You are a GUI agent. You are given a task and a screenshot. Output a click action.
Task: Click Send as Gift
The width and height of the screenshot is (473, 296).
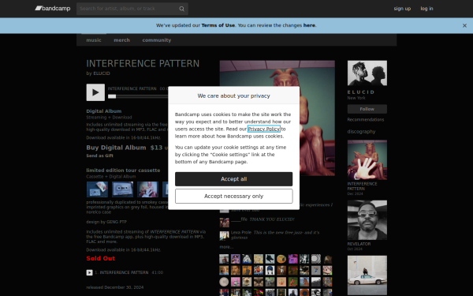pos(99,155)
